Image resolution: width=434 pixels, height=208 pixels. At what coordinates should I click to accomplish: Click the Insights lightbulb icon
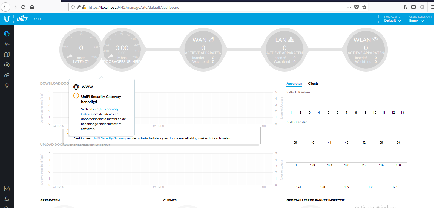pyautogui.click(x=7, y=86)
